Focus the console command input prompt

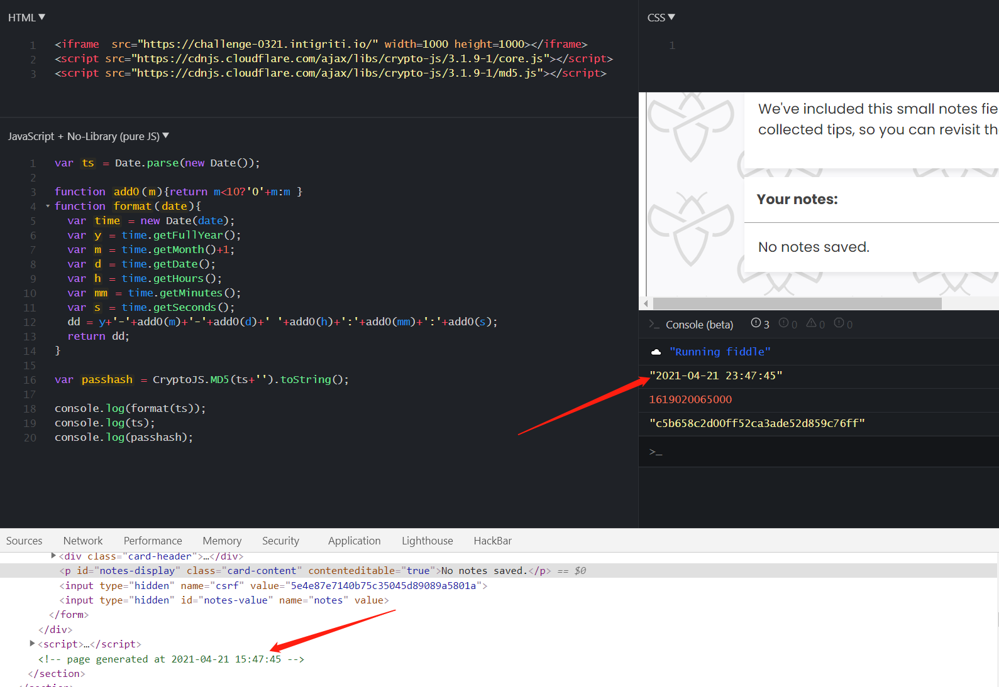click(817, 452)
